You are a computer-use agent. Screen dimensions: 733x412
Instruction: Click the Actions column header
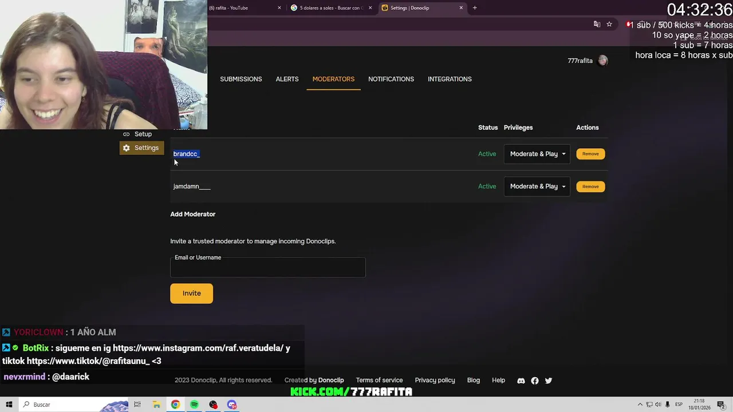click(588, 128)
